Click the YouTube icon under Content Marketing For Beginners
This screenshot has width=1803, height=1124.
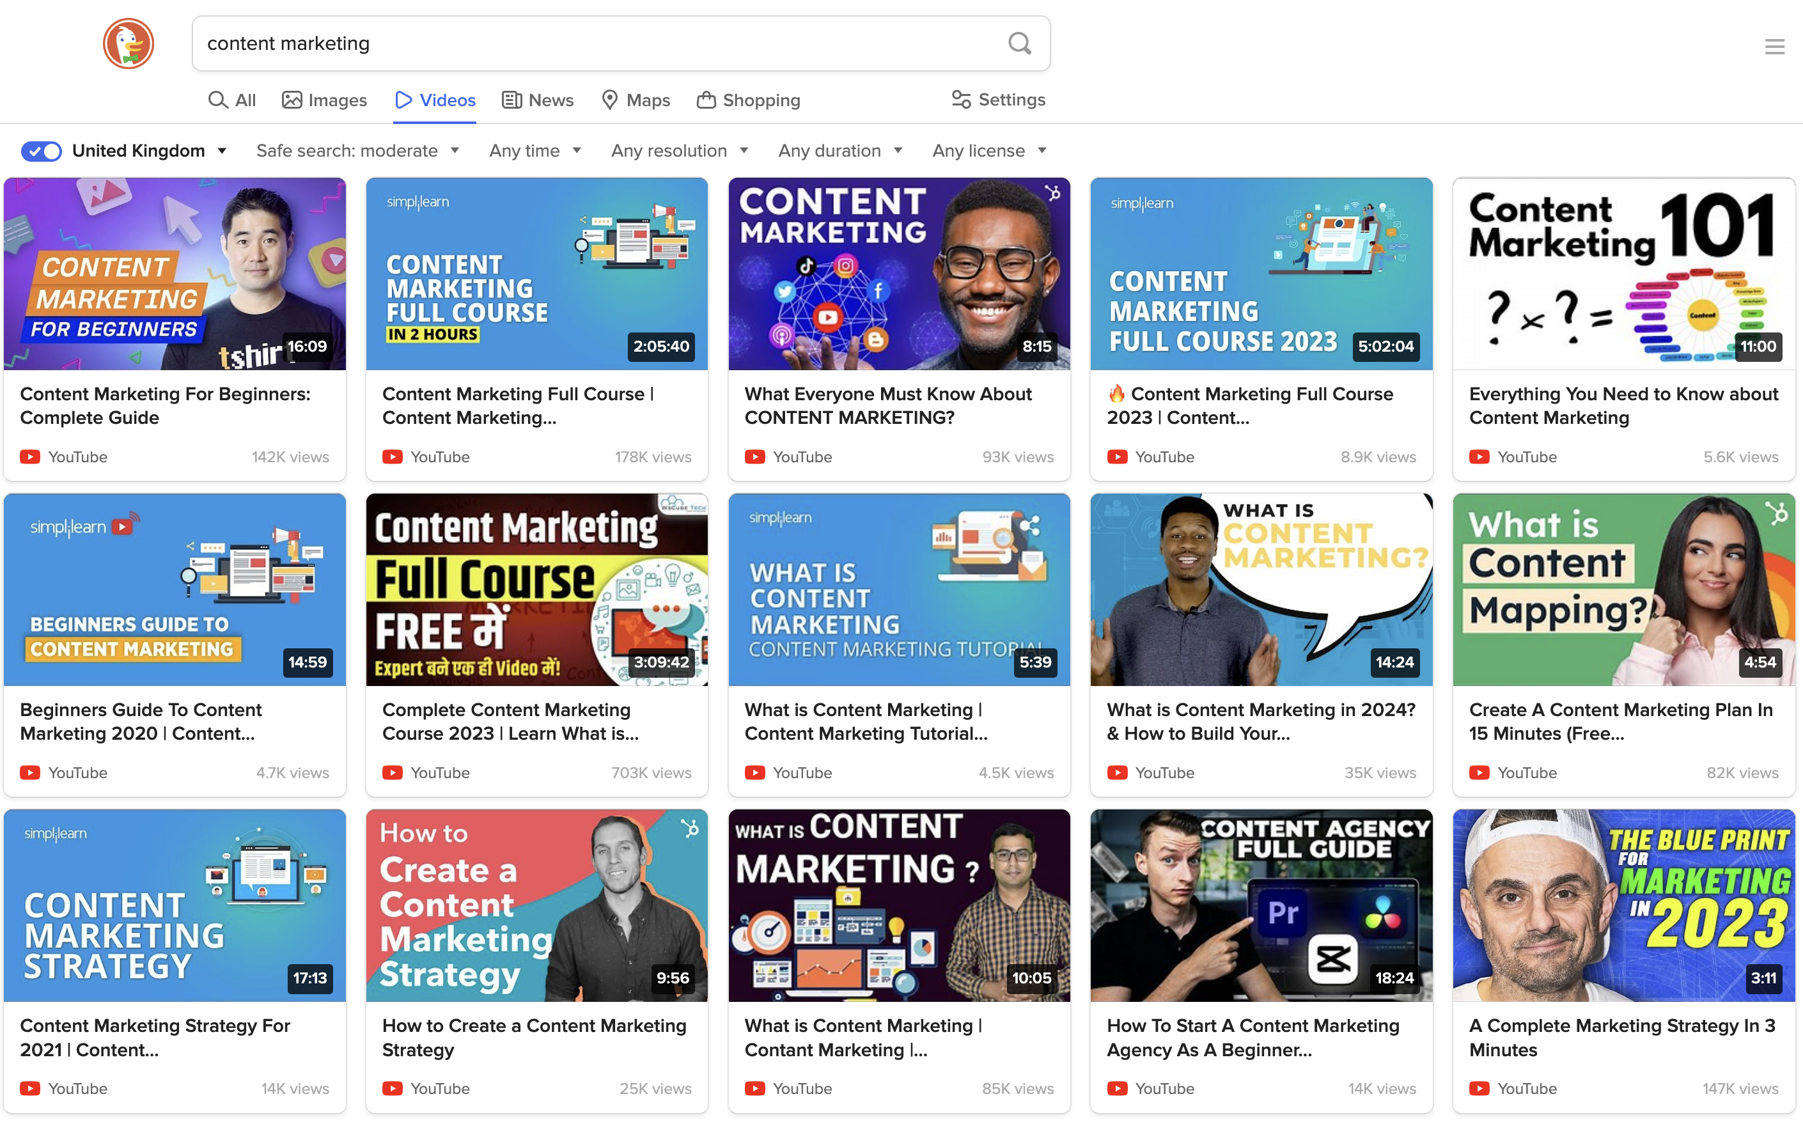29,457
